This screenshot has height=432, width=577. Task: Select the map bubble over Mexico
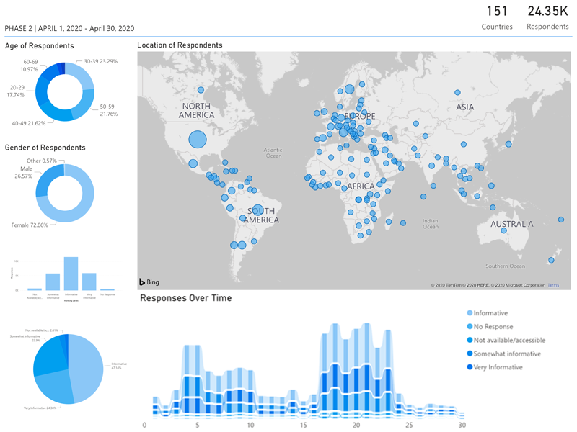pyautogui.click(x=193, y=163)
